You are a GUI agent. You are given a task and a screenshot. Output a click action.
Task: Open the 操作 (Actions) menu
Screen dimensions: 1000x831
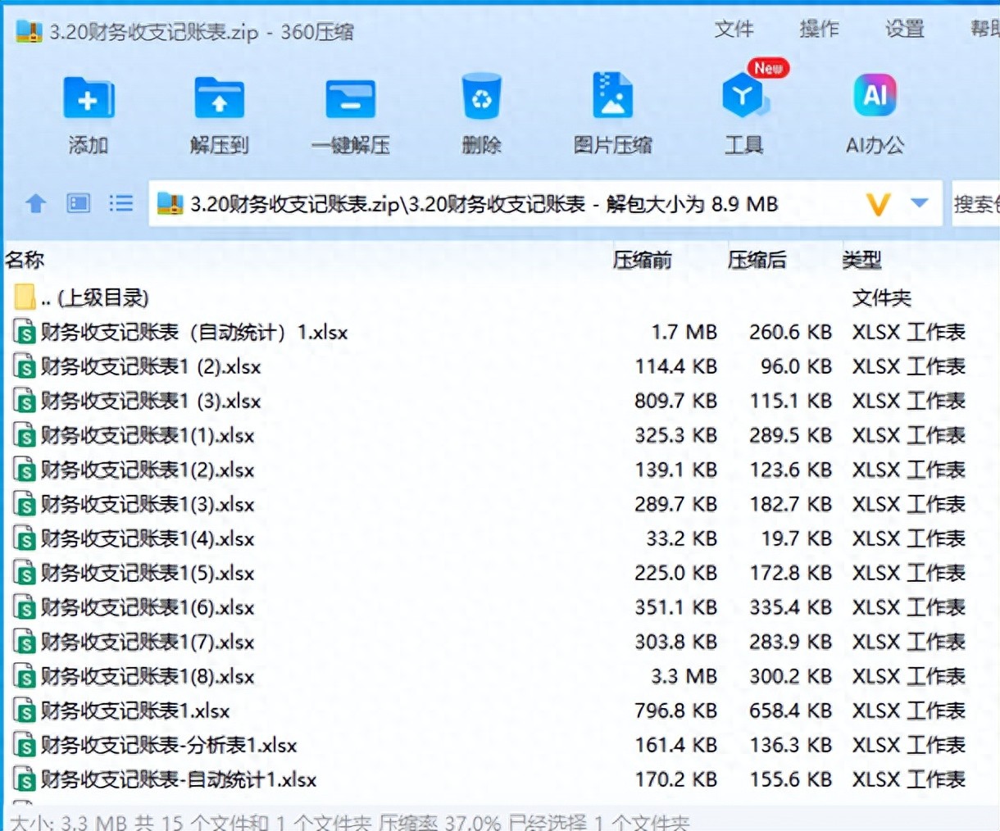point(819,29)
